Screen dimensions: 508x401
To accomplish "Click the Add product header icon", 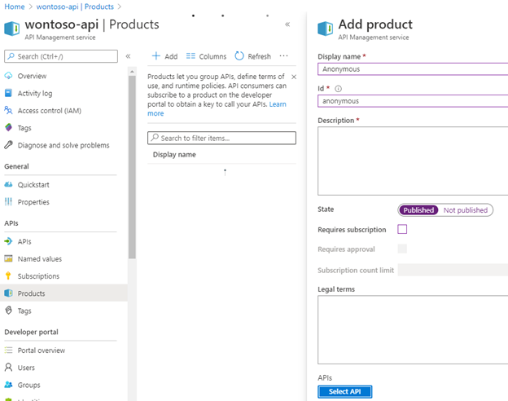I will coord(326,29).
